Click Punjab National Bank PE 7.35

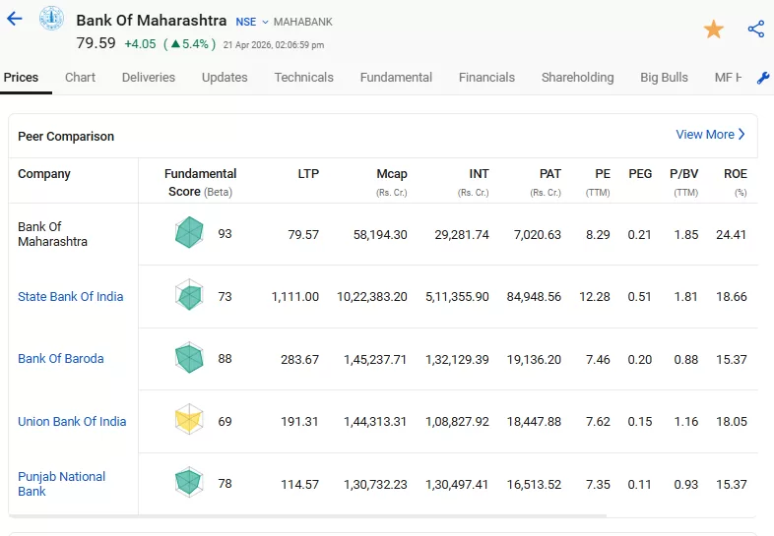pyautogui.click(x=598, y=484)
